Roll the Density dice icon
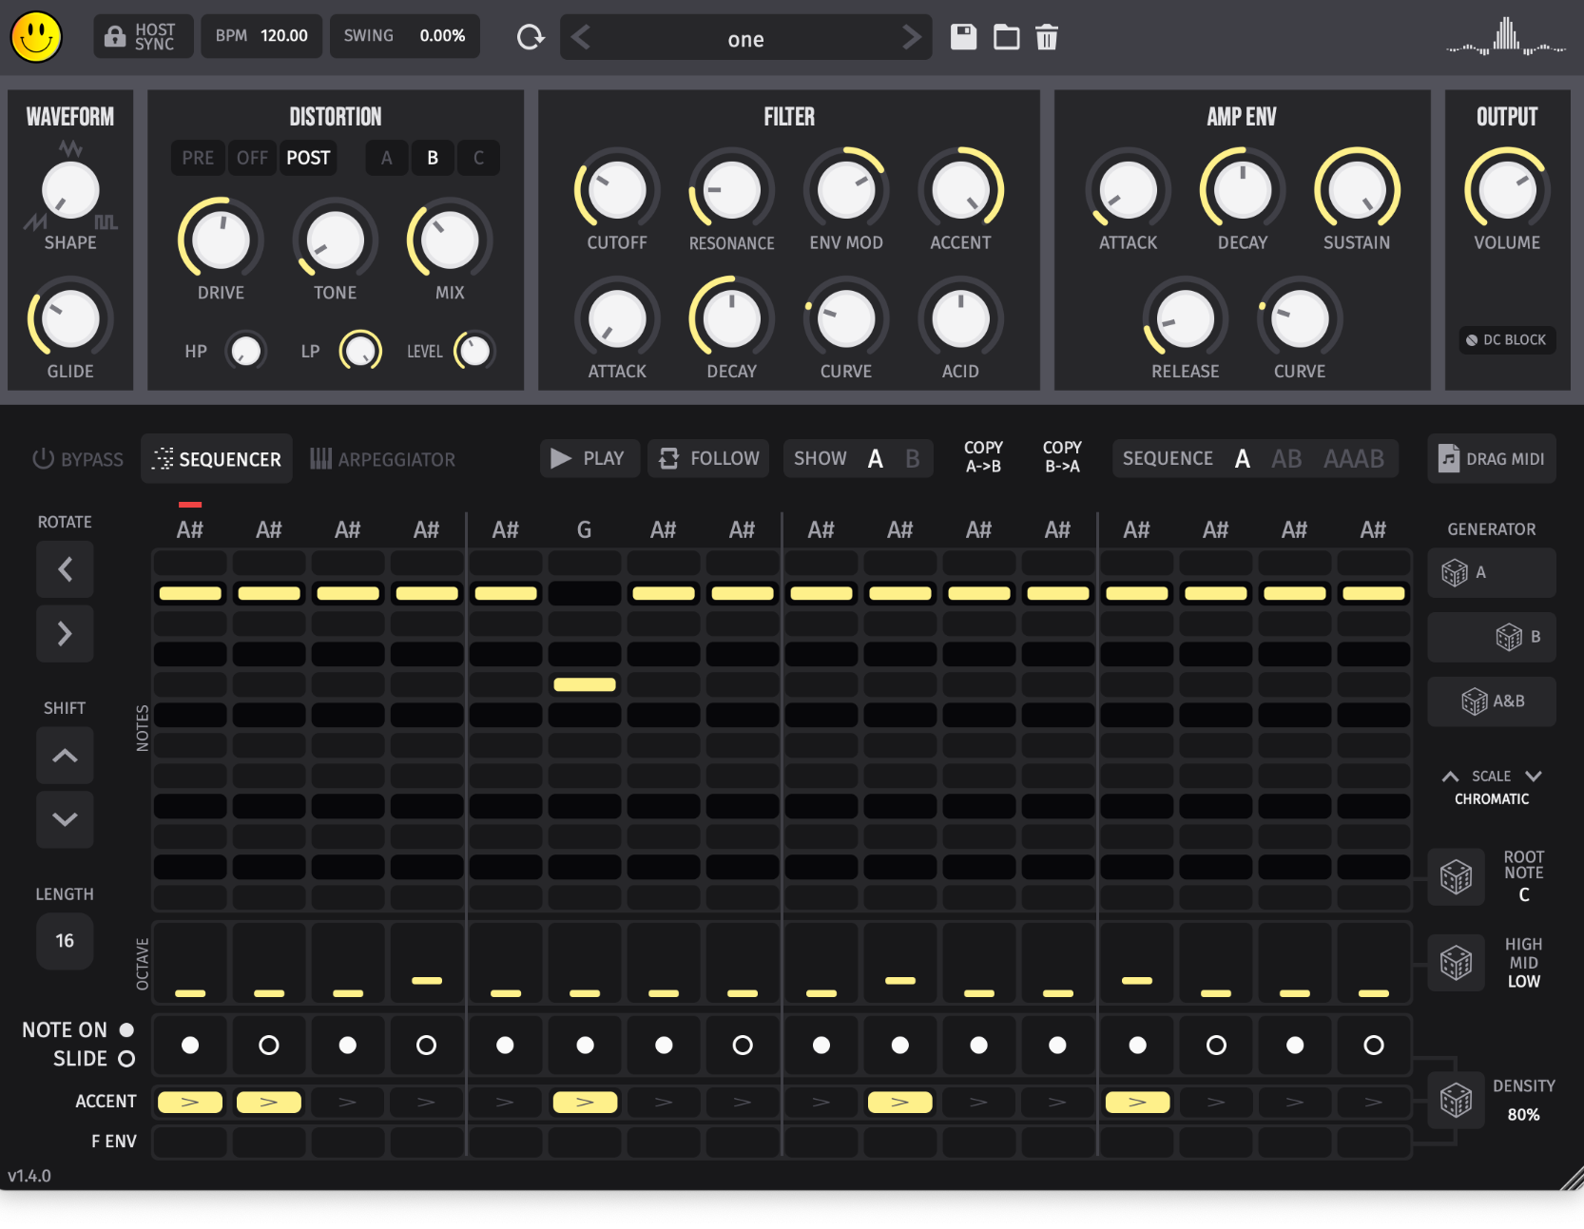 coord(1456,1100)
